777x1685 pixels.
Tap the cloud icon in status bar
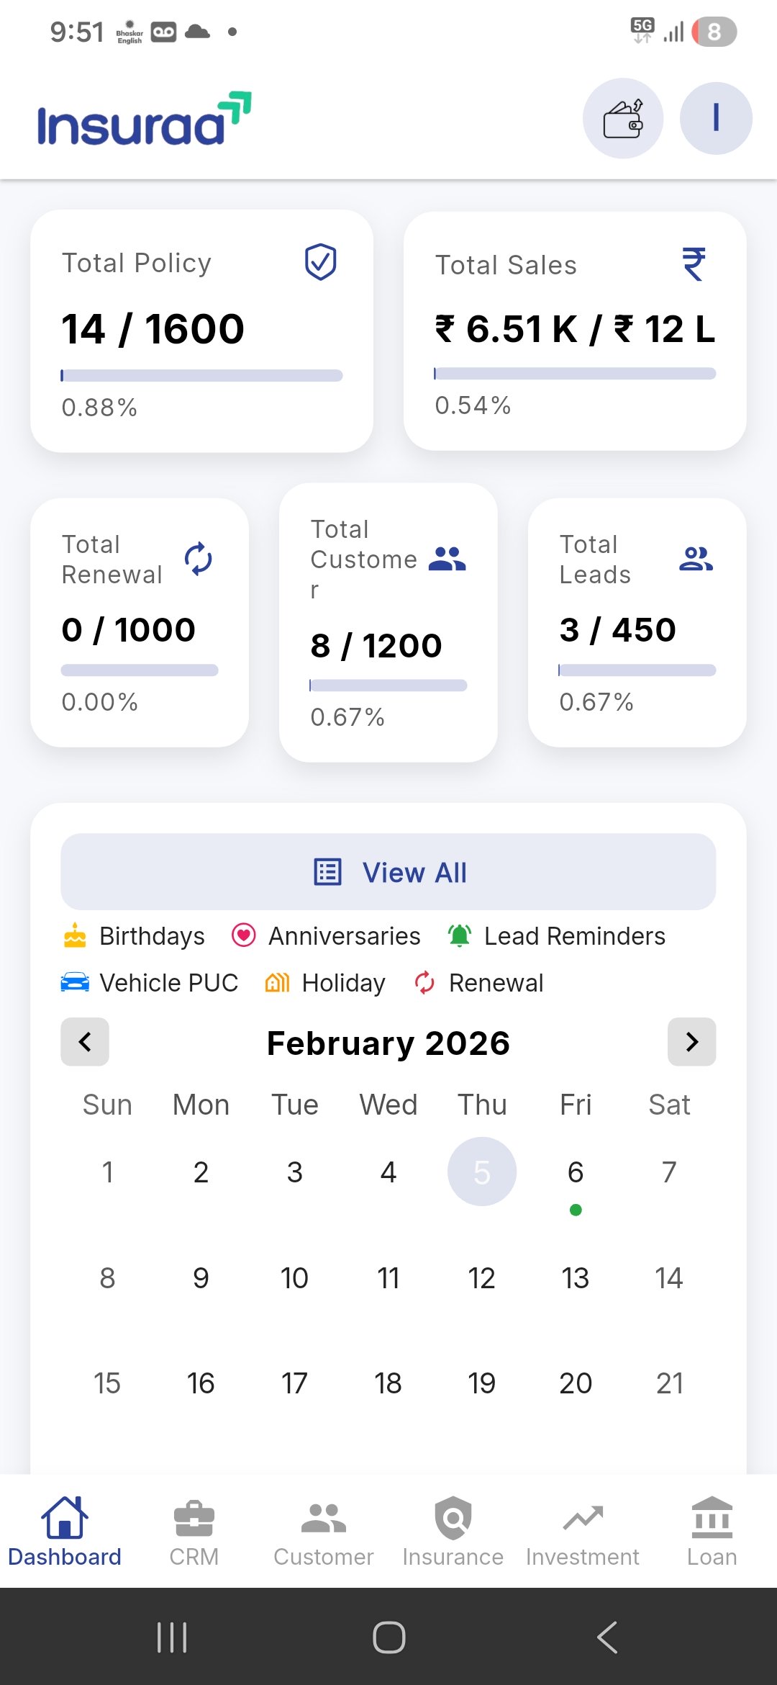click(198, 31)
